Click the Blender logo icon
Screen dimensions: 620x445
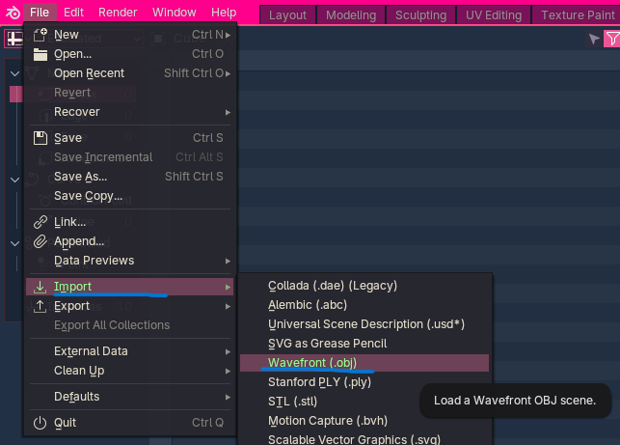point(12,13)
